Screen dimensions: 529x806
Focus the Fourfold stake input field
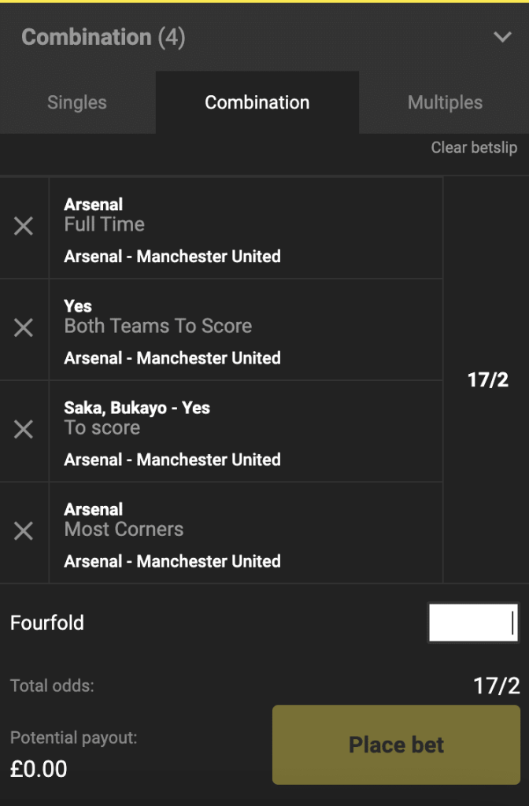click(473, 623)
